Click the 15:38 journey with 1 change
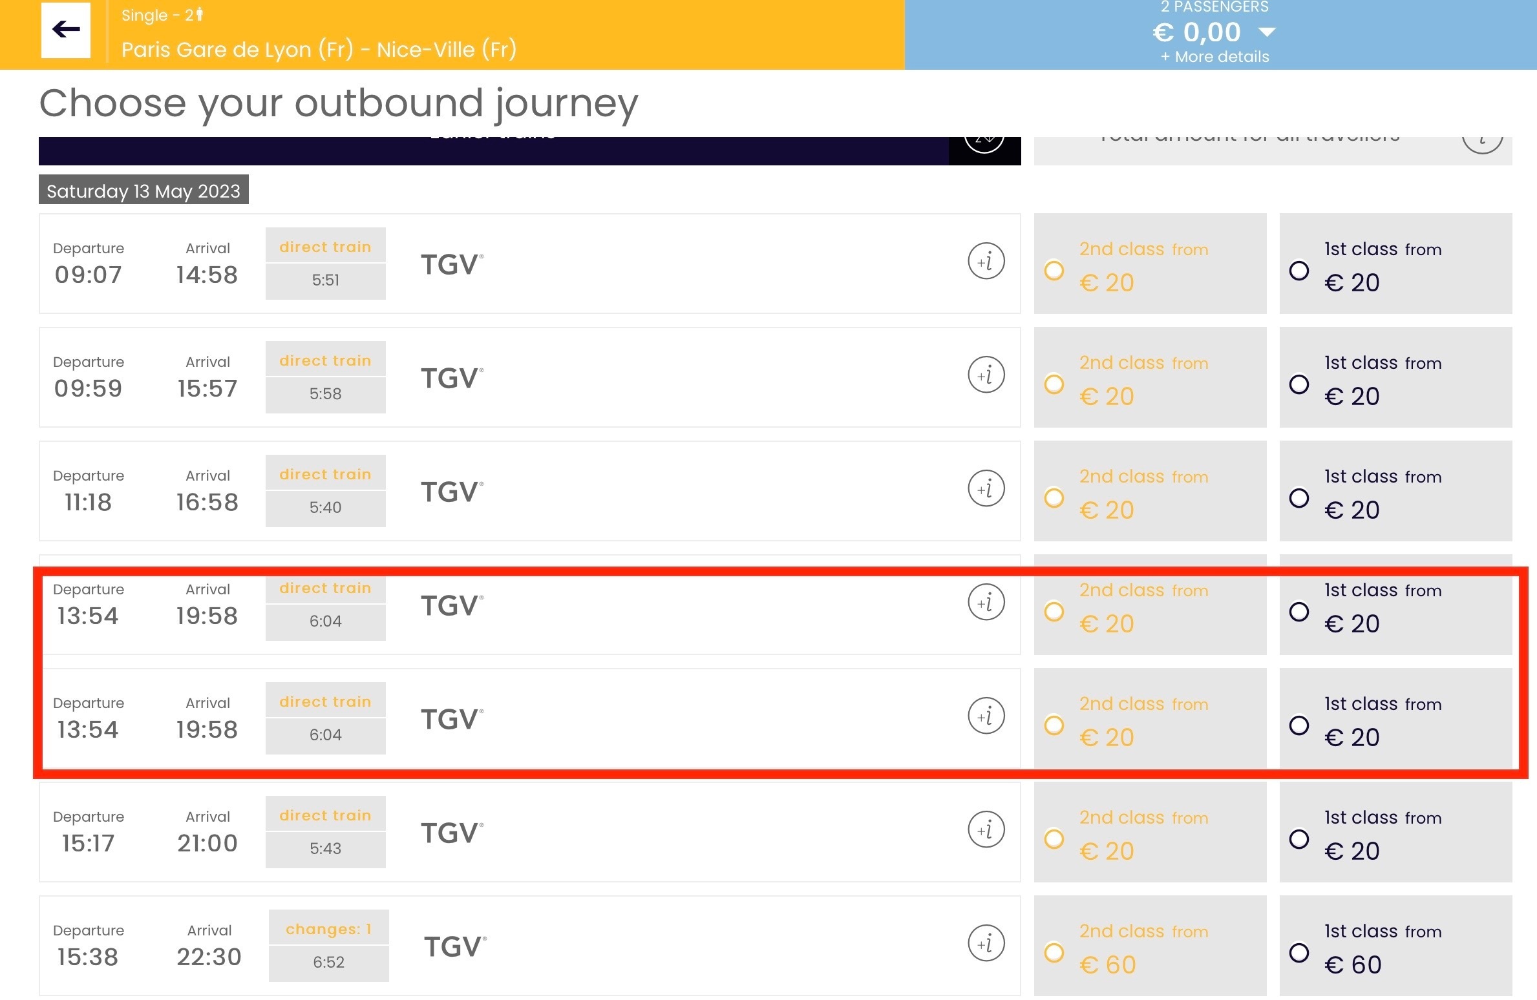Image resolution: width=1537 pixels, height=1000 pixels. coord(530,946)
